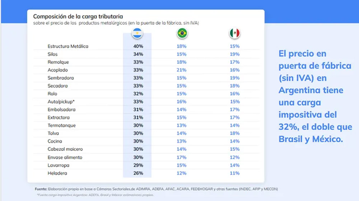Click the Mexico flag icon
The width and height of the screenshot is (359, 201).
click(234, 34)
